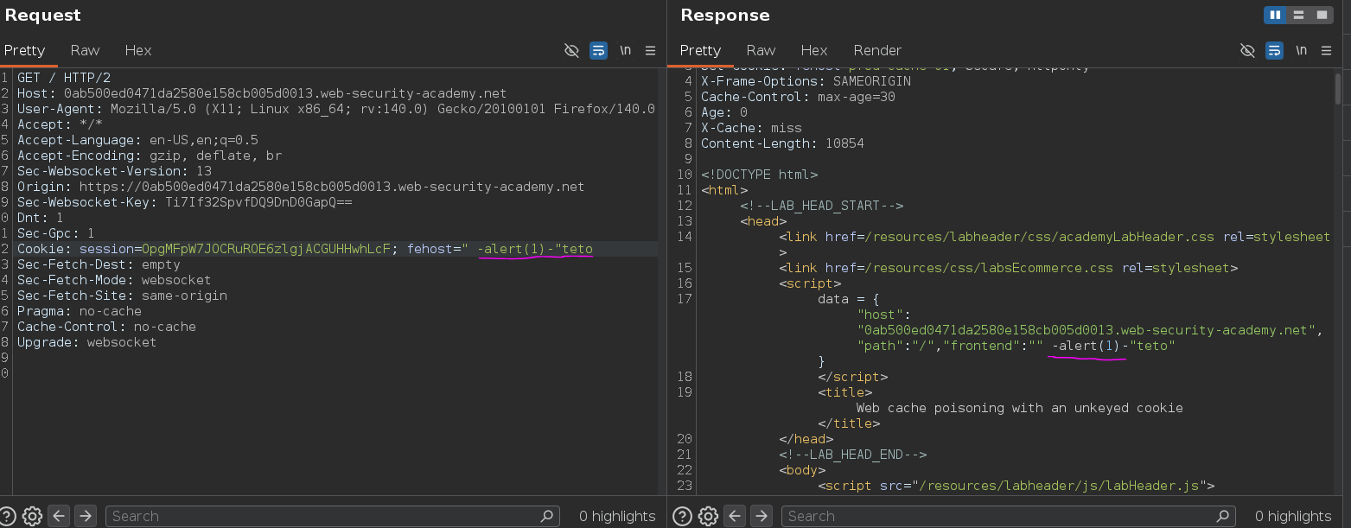
Task: Toggle the \n newline display in Response
Action: click(1301, 50)
